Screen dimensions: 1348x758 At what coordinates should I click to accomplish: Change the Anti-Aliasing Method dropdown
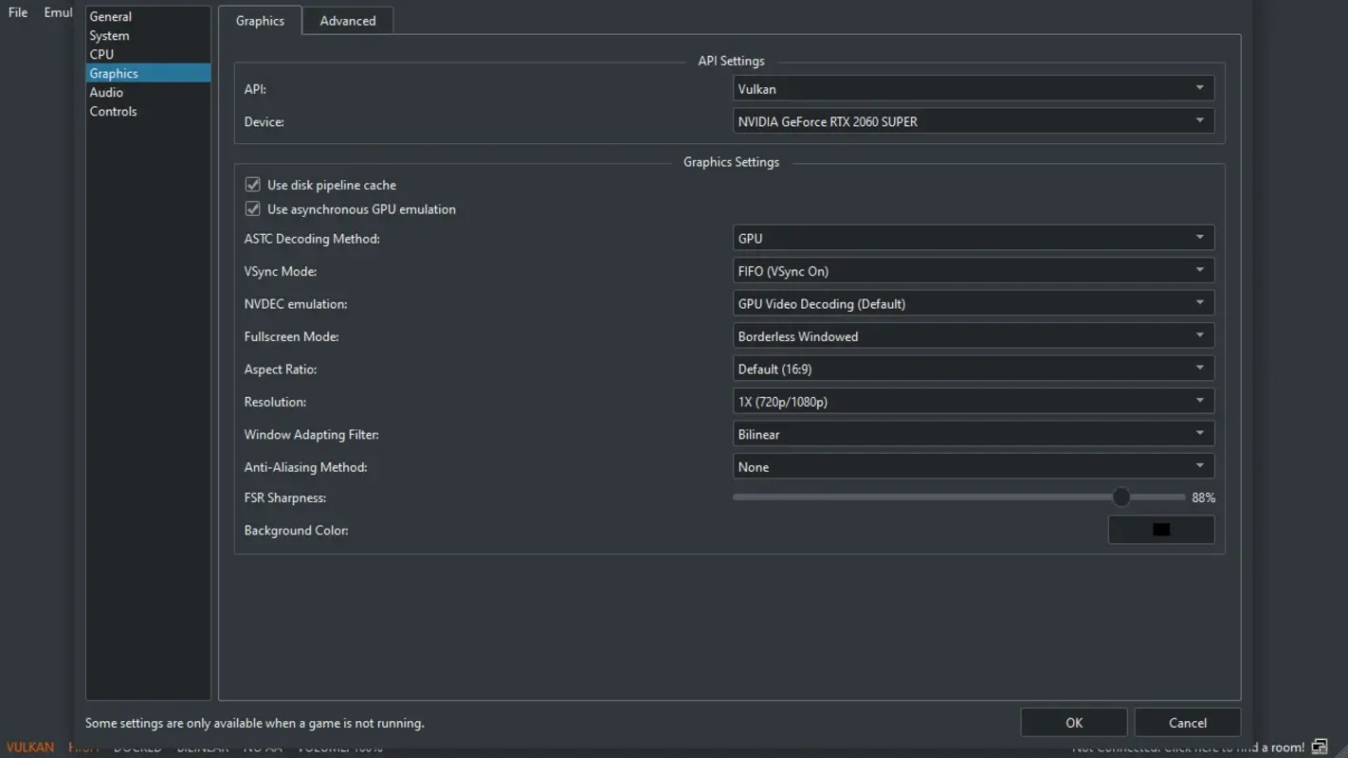click(973, 466)
